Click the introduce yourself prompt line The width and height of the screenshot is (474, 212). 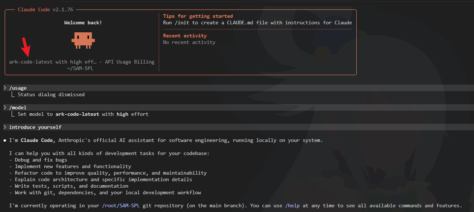click(35, 127)
